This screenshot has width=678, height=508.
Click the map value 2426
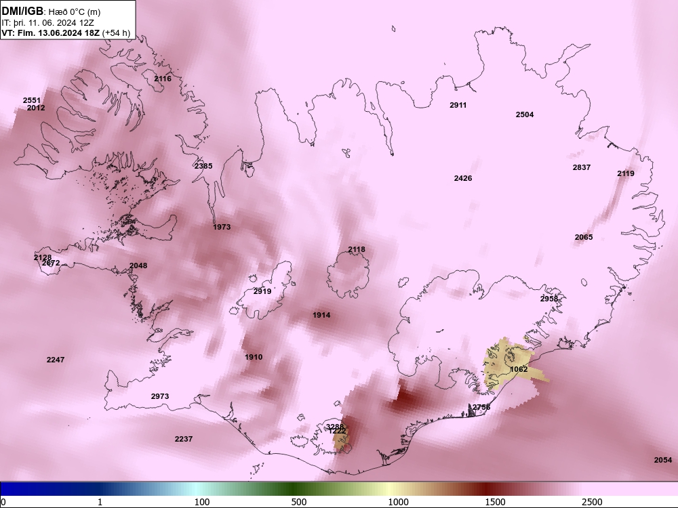coord(463,178)
